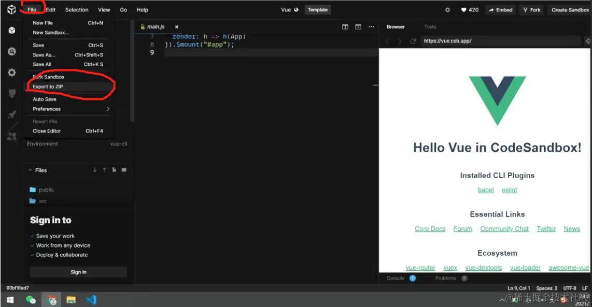
Task: Click the download arrow in Files header
Action: click(95, 170)
